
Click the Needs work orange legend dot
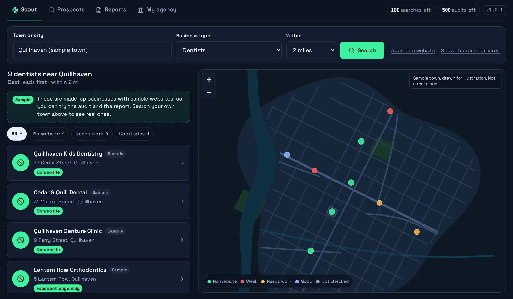pos(263,282)
